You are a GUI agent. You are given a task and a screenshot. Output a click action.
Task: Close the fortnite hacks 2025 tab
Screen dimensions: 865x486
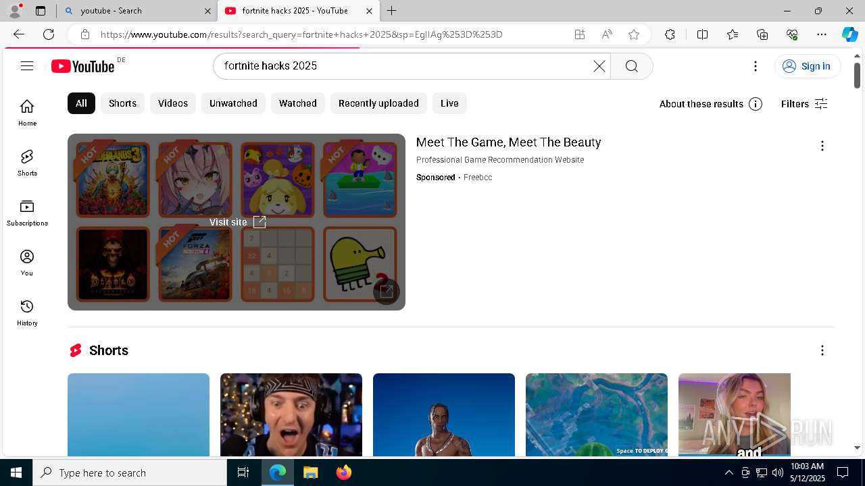click(x=369, y=11)
